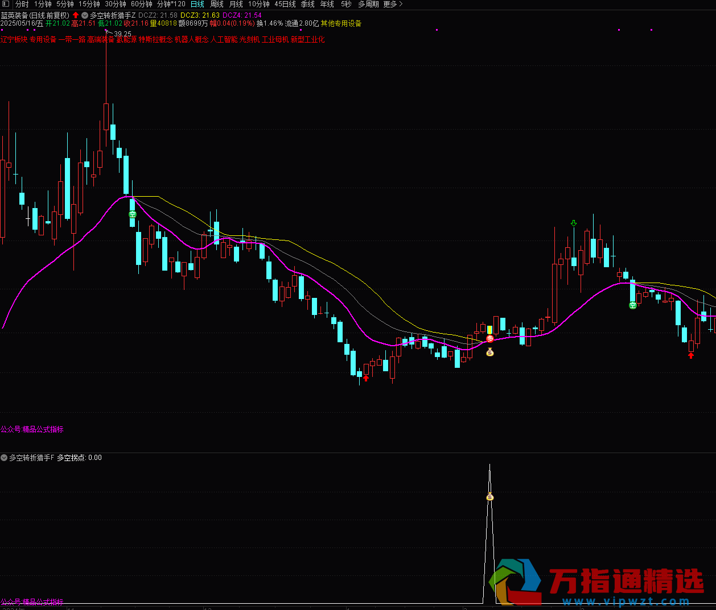Screen dimensions: 716x610
Task: Click the first green 空 signal marker
Action: 133,214
